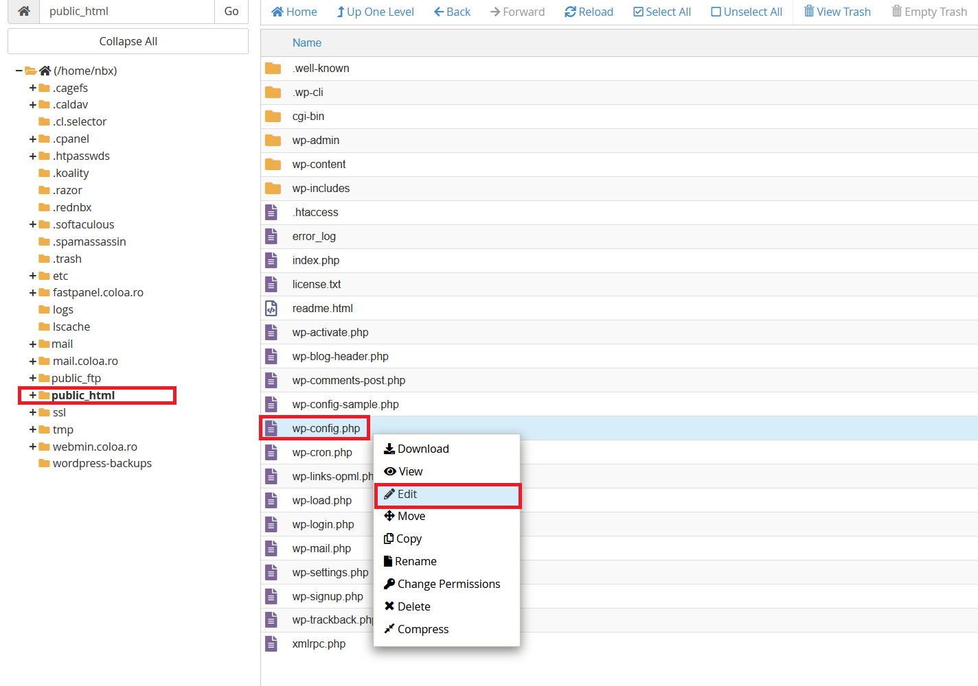Screen dimensions: 978x686
Task: Click the wp-admin folder icon
Action: [273, 140]
